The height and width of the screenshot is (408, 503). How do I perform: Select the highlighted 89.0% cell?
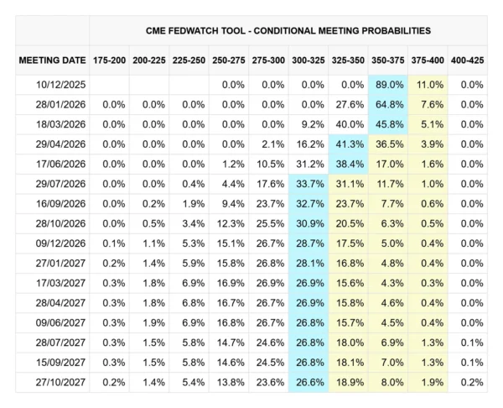point(388,85)
